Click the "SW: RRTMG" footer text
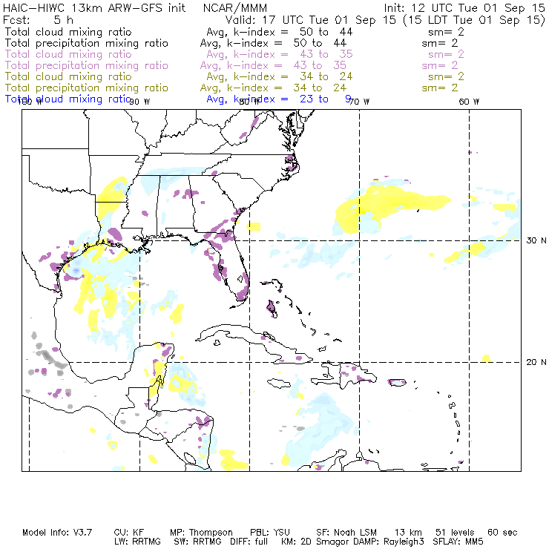This screenshot has width=549, height=549. pyautogui.click(x=197, y=542)
